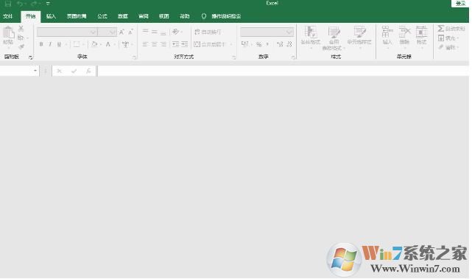Image resolution: width=472 pixels, height=279 pixels.
Task: Click the Font Color A icon
Action: pyautogui.click(x=108, y=45)
